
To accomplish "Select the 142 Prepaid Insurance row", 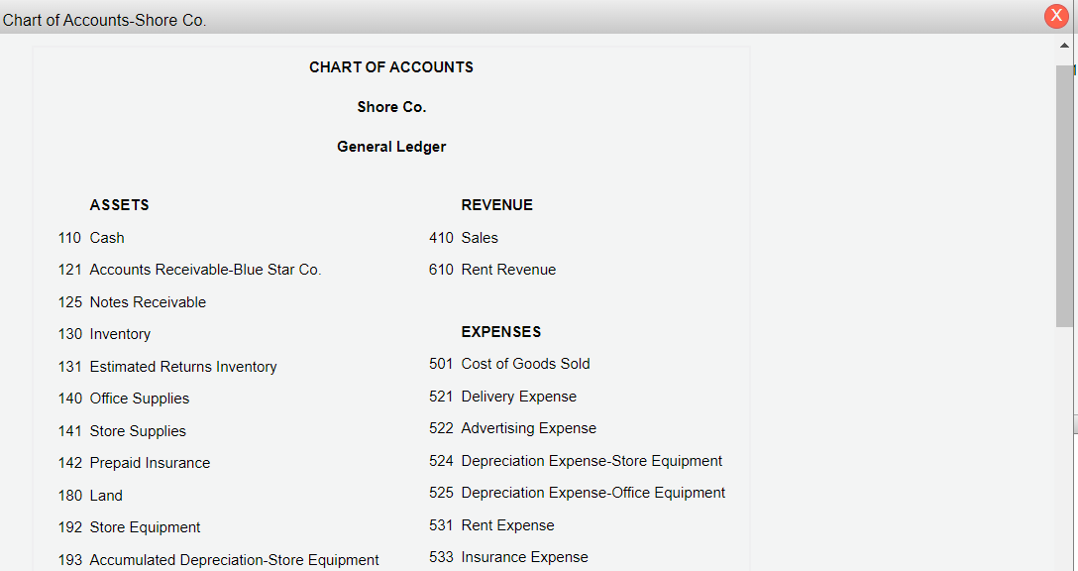I will tap(134, 463).
